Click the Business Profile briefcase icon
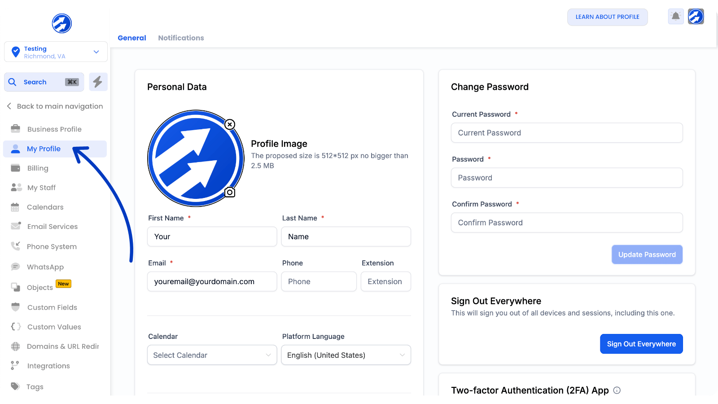Viewport: 718px width, 404px height. point(16,129)
